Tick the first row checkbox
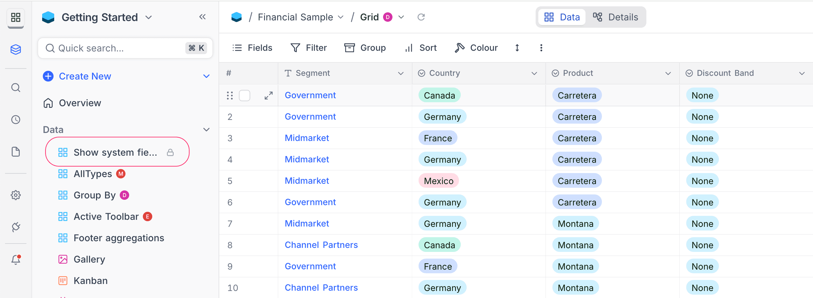This screenshot has width=813, height=298. (245, 96)
